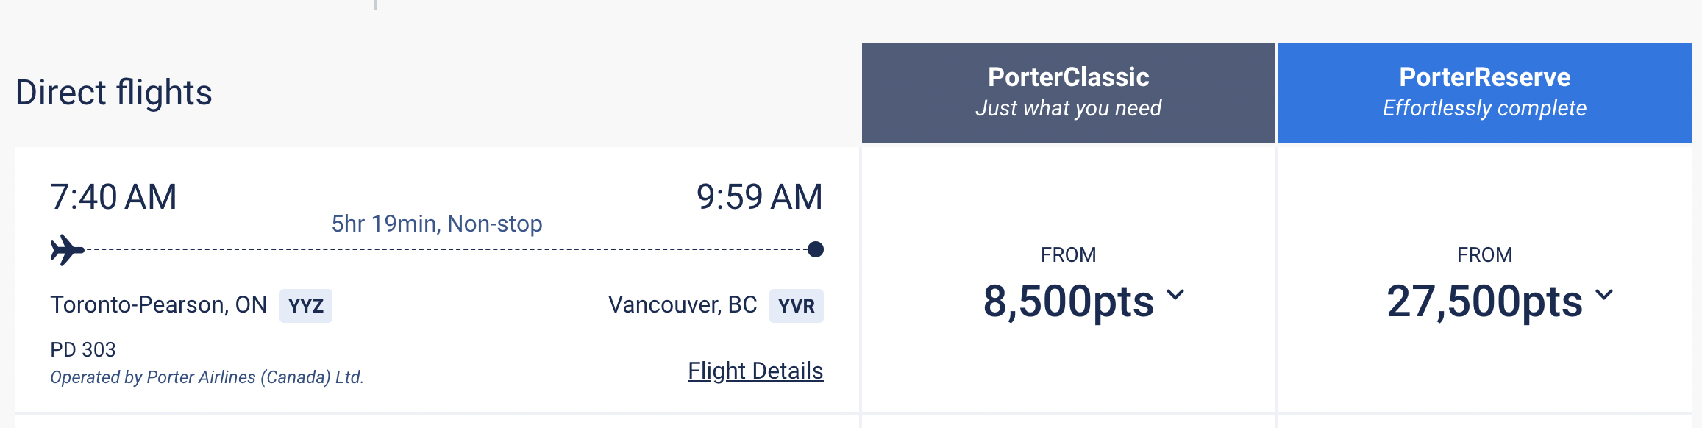This screenshot has height=428, width=1702.
Task: Click the 7:40 AM departure time
Action: pyautogui.click(x=113, y=197)
